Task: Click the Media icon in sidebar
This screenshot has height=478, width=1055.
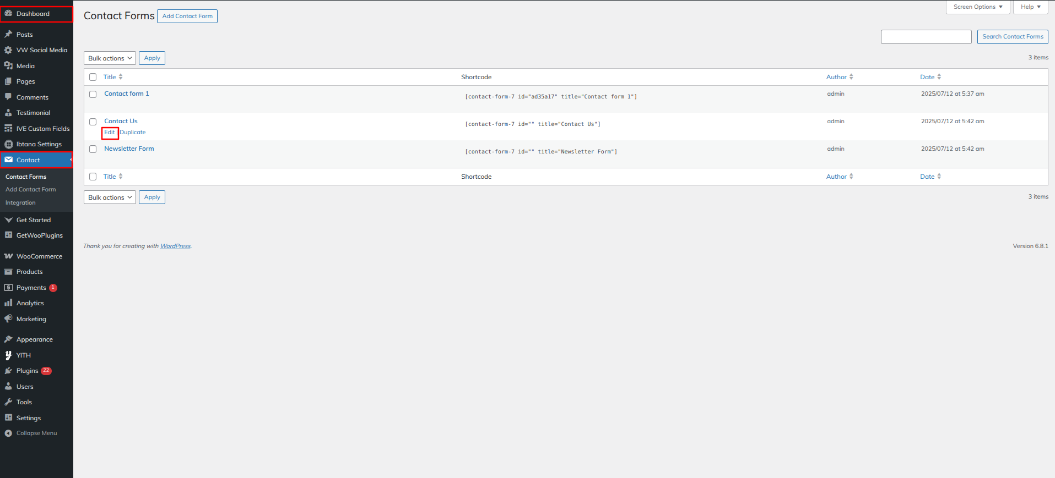Action: [8, 65]
